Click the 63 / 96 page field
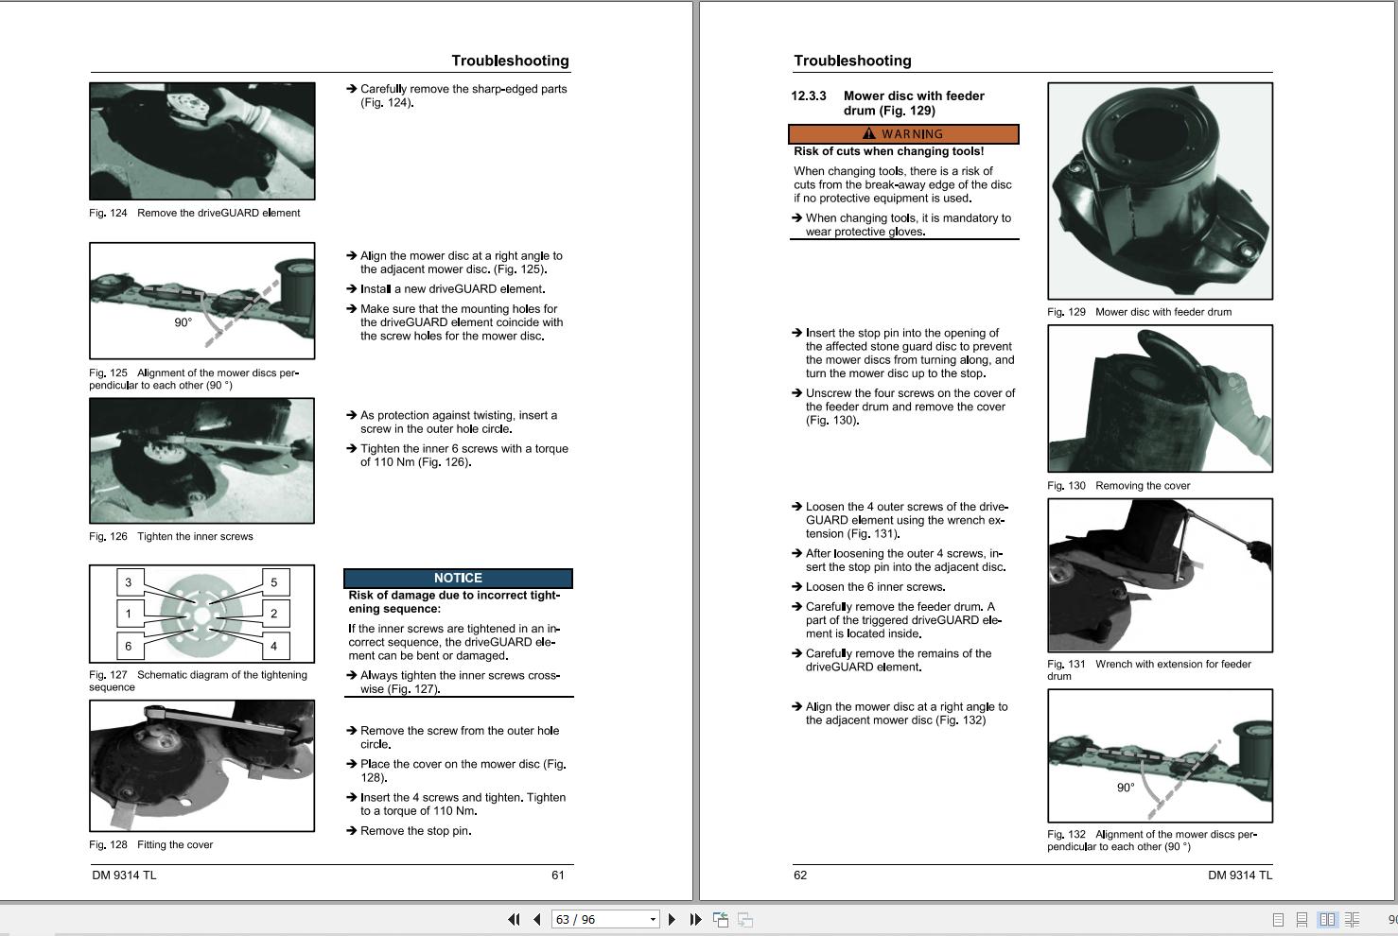This screenshot has width=1398, height=936. pyautogui.click(x=596, y=919)
